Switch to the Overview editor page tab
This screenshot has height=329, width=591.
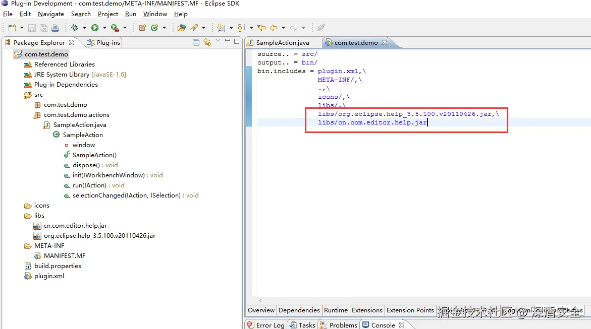pos(261,310)
